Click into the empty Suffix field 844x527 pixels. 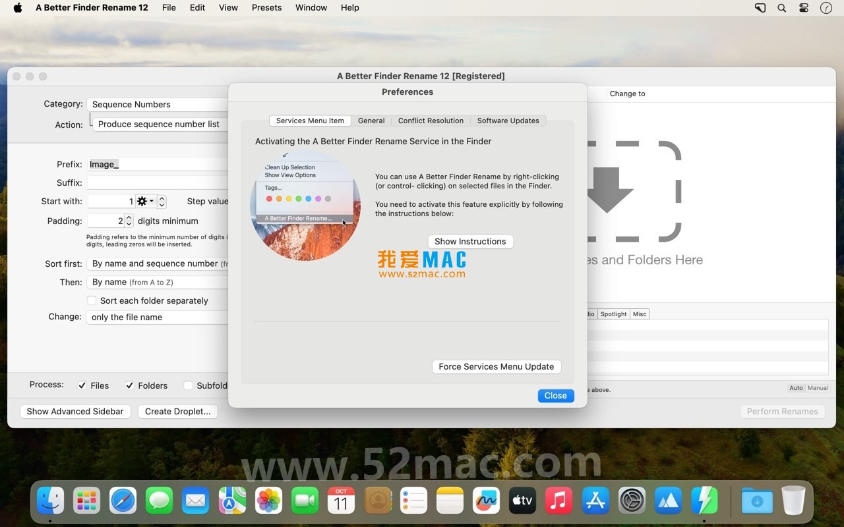tap(158, 182)
